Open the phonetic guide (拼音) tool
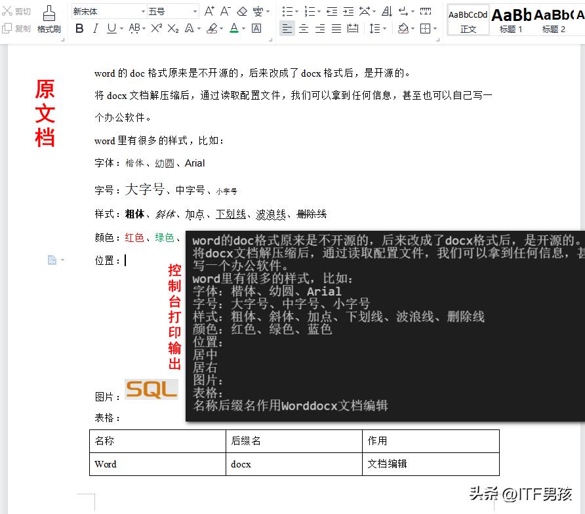The width and height of the screenshot is (585, 514). pyautogui.click(x=258, y=10)
